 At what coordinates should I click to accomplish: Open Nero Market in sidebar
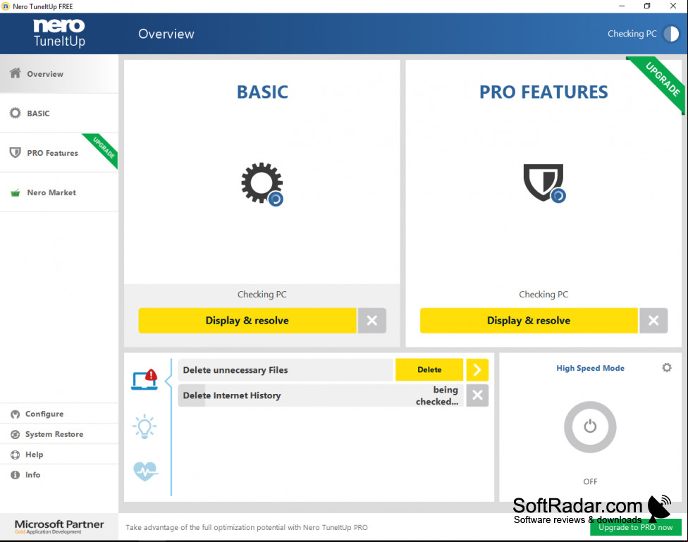59,192
